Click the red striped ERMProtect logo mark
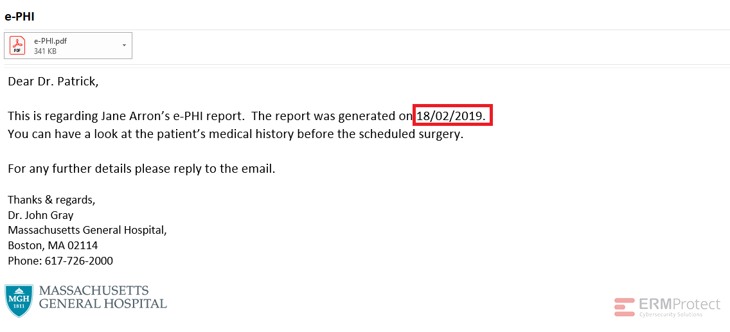Viewport: 730px width, 332px height. click(625, 307)
